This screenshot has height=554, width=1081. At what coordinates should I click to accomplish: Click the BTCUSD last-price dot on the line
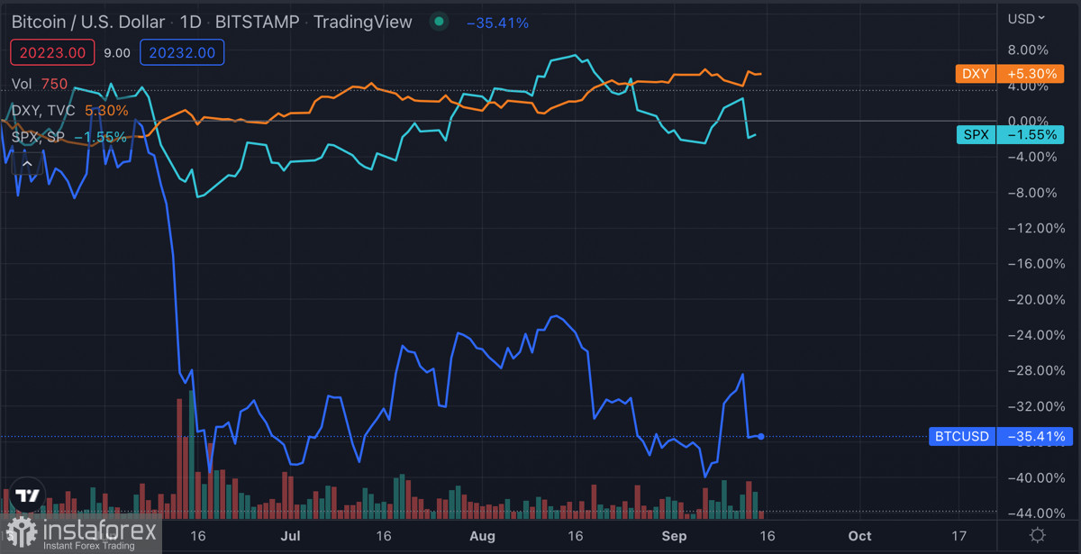[x=762, y=436]
